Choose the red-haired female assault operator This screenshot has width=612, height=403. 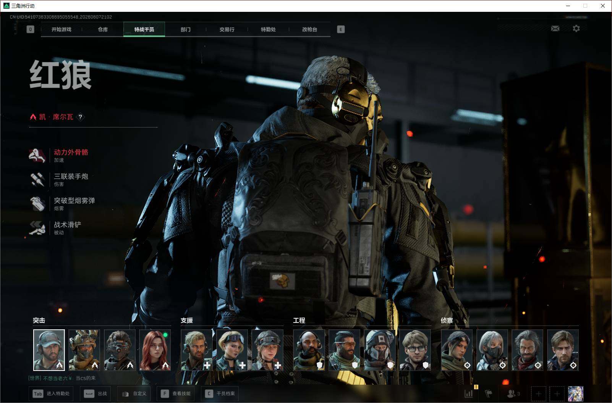tap(155, 350)
